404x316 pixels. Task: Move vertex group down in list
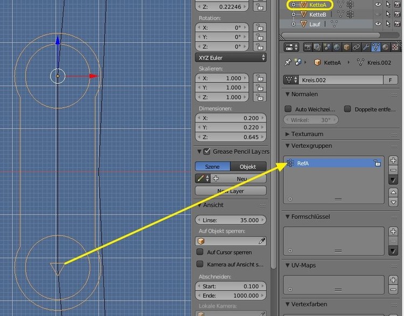coord(393,202)
